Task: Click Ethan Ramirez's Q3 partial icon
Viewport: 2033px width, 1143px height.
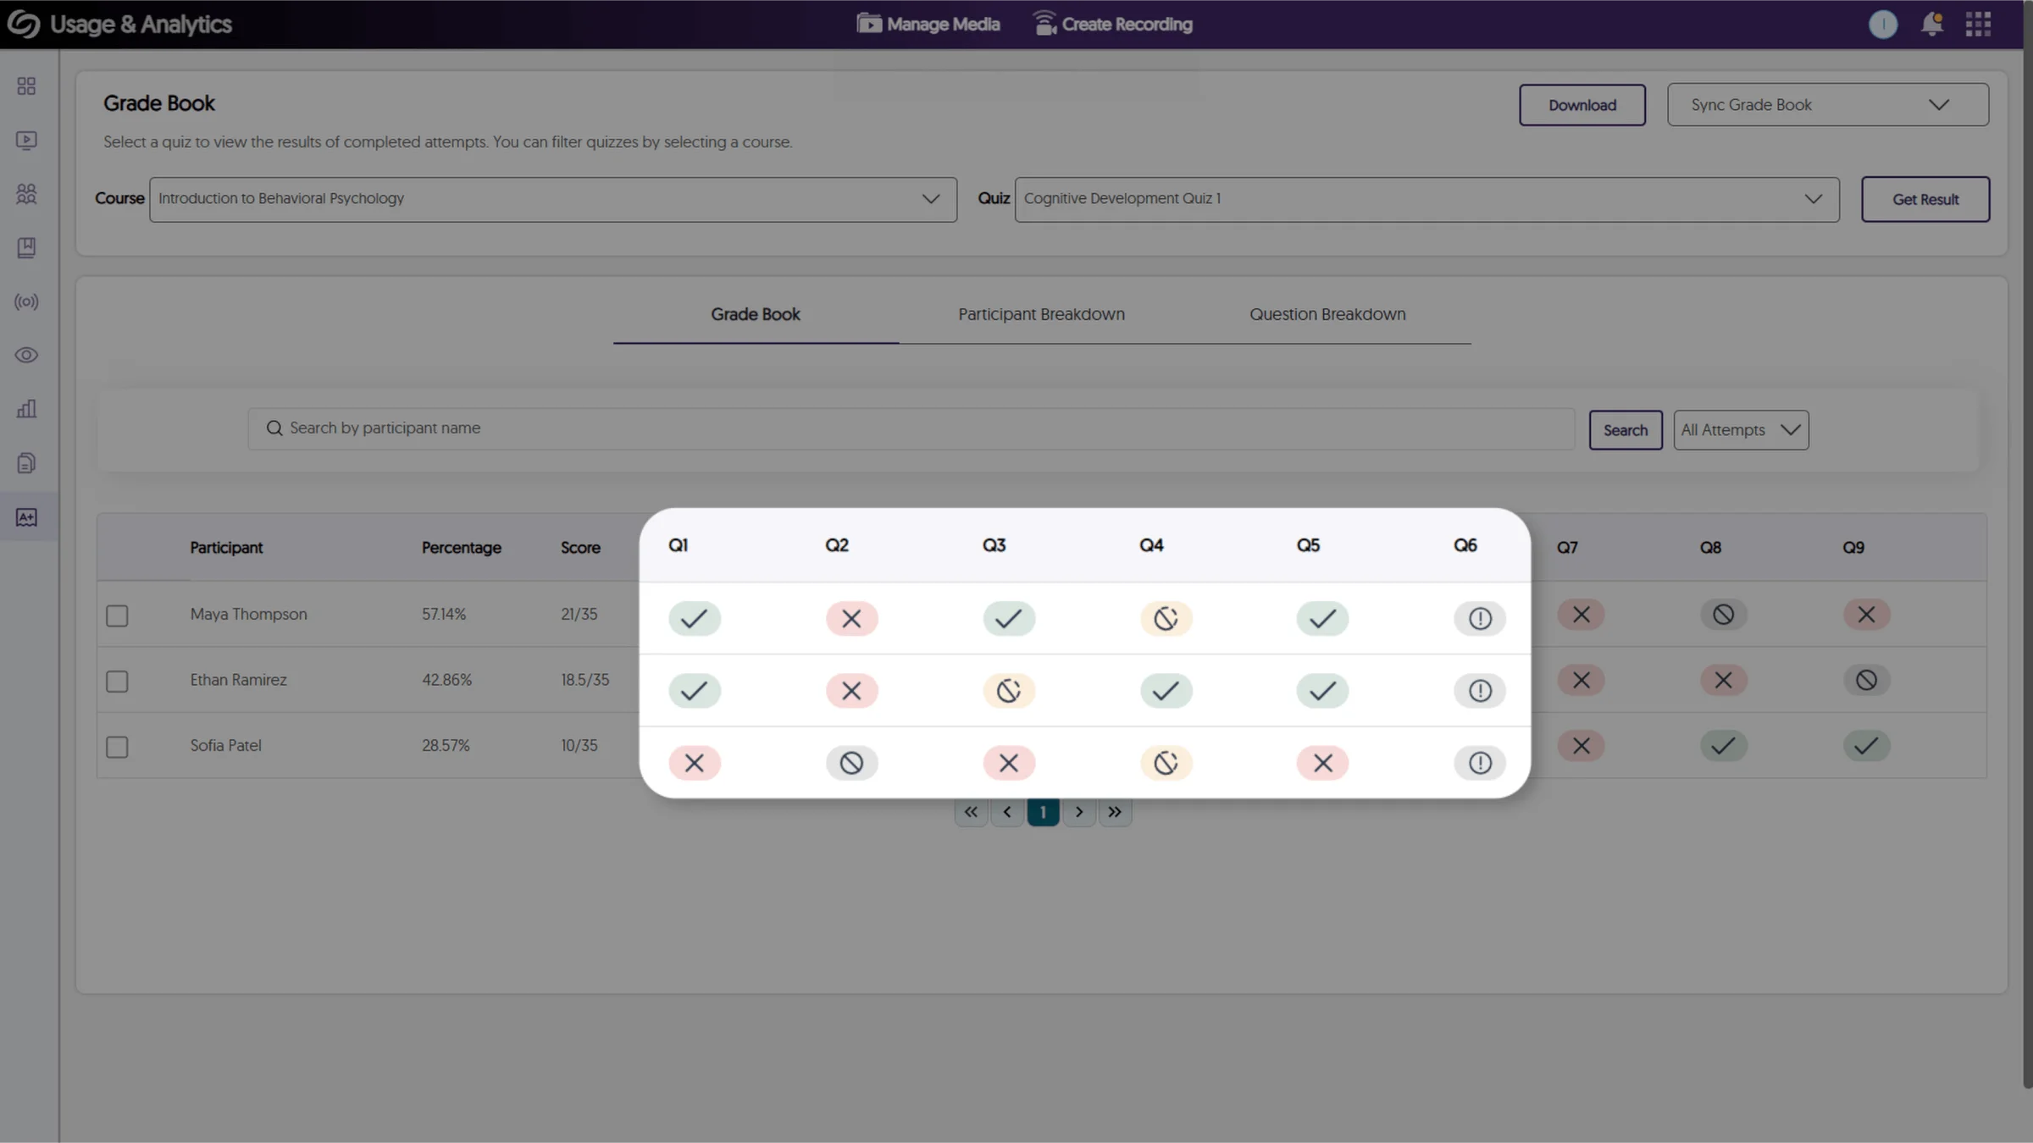Action: [1008, 691]
